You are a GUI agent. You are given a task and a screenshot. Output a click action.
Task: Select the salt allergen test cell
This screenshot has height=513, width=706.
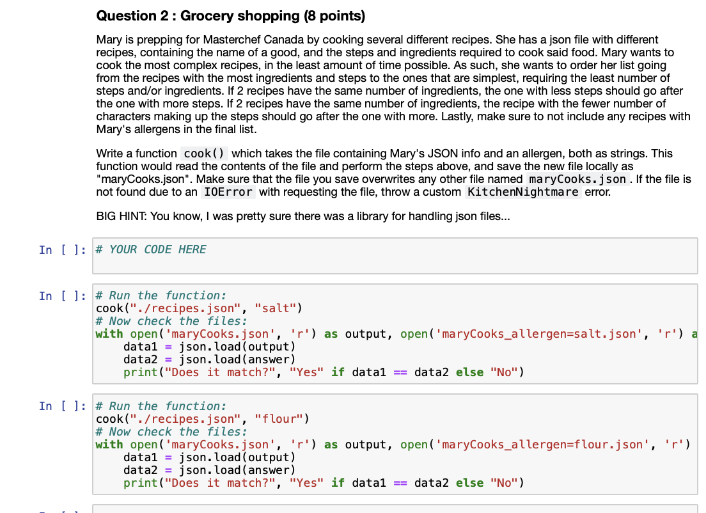[395, 334]
